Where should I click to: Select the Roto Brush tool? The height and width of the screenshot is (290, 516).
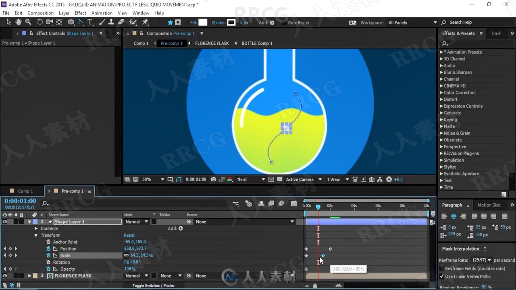coord(133,22)
